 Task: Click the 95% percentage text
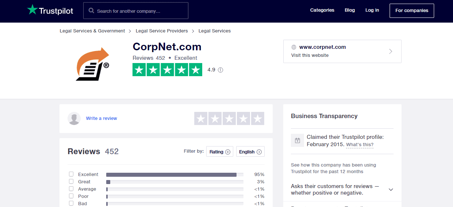(x=259, y=174)
